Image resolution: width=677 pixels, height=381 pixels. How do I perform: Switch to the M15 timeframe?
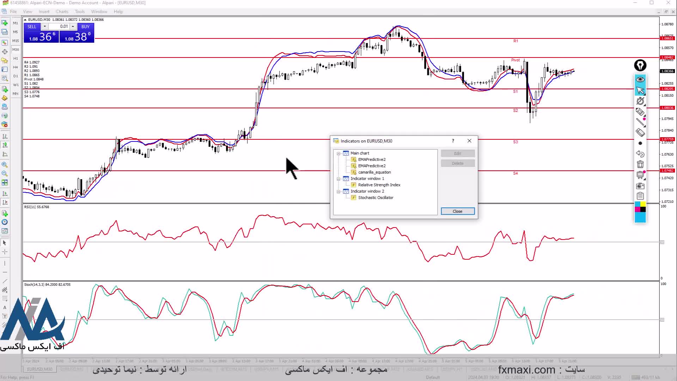coord(16,41)
